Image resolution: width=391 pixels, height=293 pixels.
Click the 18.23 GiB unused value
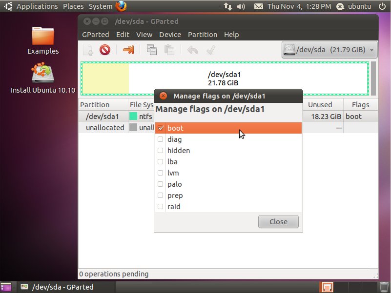pyautogui.click(x=326, y=117)
